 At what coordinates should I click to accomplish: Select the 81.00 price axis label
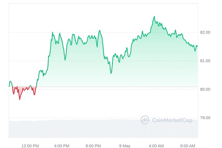tap(205, 61)
